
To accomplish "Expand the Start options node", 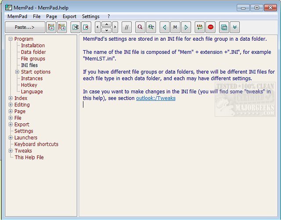I will pos(17,72).
